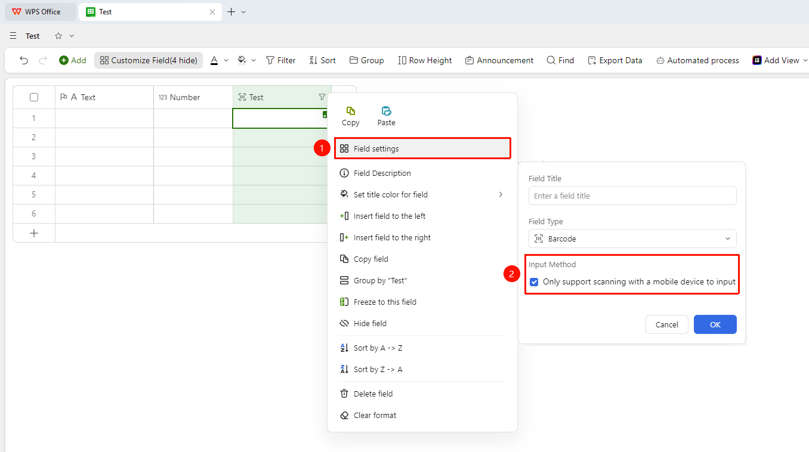809x452 pixels.
Task: Star the Test document as favorite
Action: coord(58,36)
